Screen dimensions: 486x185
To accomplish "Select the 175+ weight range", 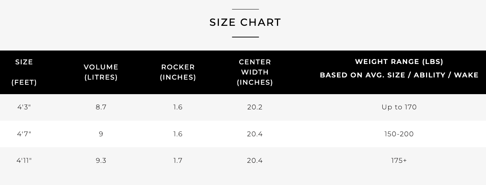I will click(399, 161).
